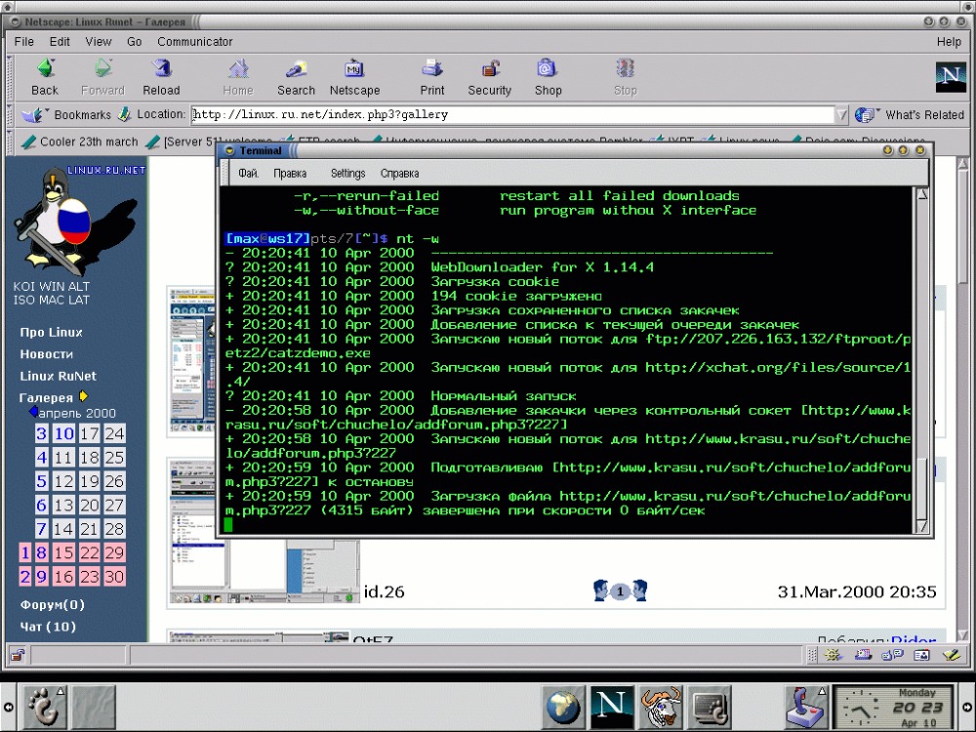
Task: Click the Terminal window menu icon in titlebar
Action: pyautogui.click(x=229, y=150)
